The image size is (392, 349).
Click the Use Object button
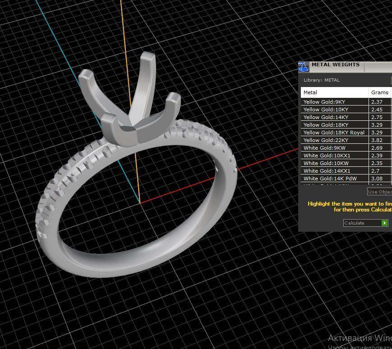[379, 192]
